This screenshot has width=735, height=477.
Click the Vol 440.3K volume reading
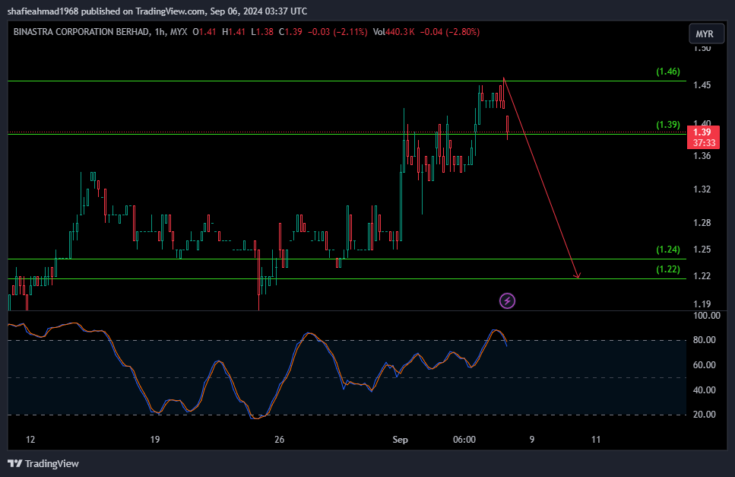coord(394,32)
